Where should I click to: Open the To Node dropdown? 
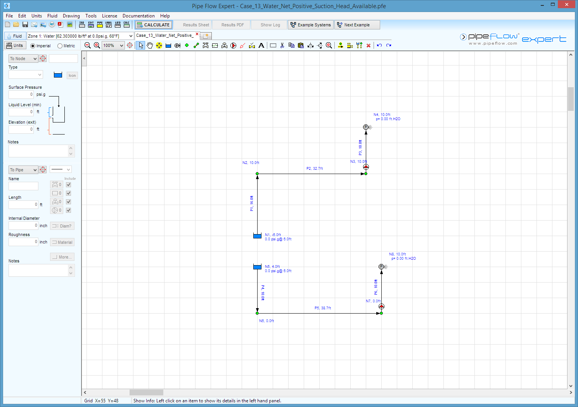pos(23,59)
